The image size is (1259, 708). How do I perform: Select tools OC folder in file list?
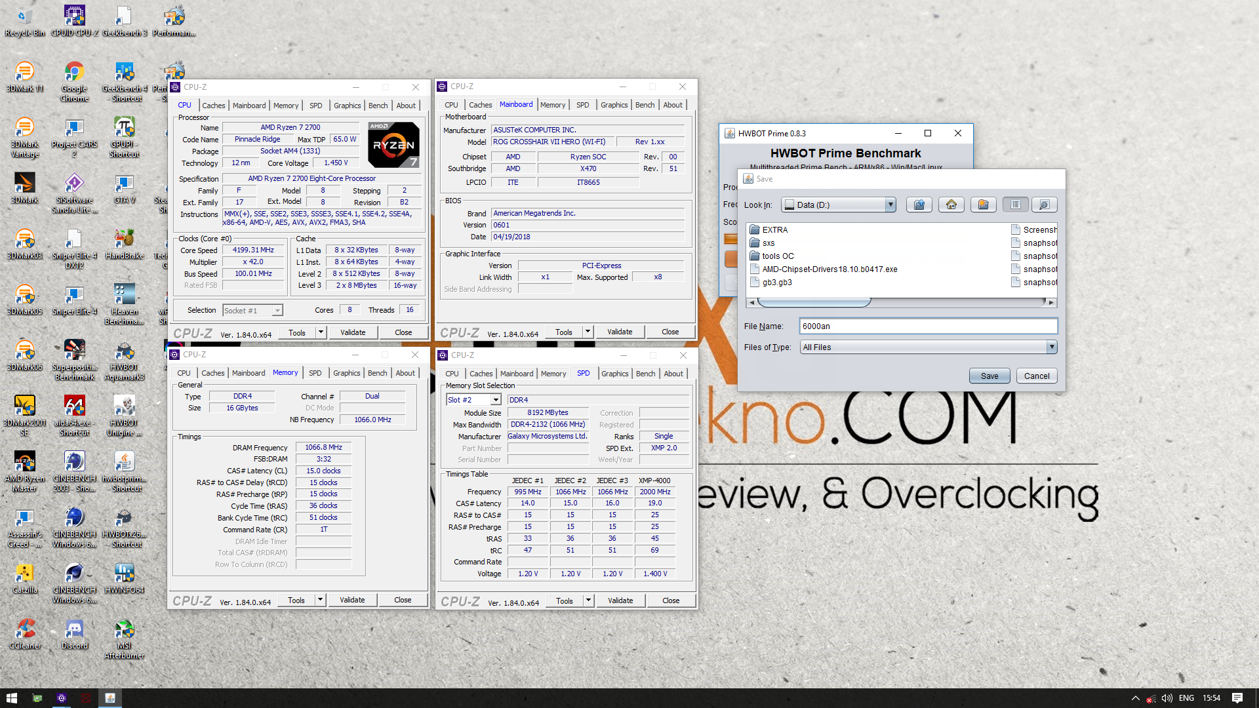(x=771, y=256)
